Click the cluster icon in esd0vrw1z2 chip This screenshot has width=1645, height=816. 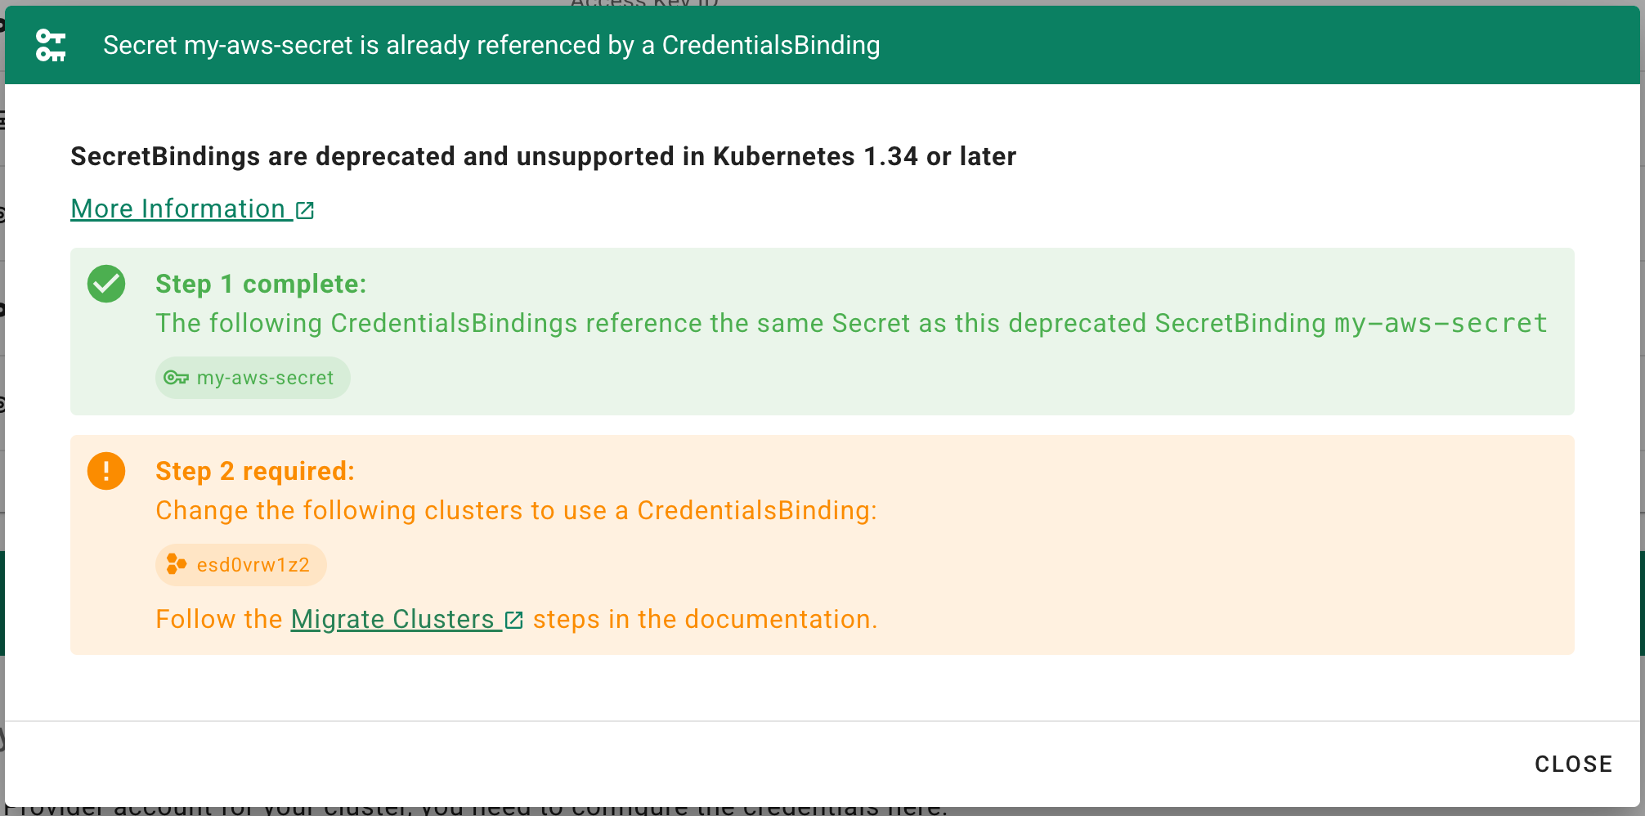[176, 565]
